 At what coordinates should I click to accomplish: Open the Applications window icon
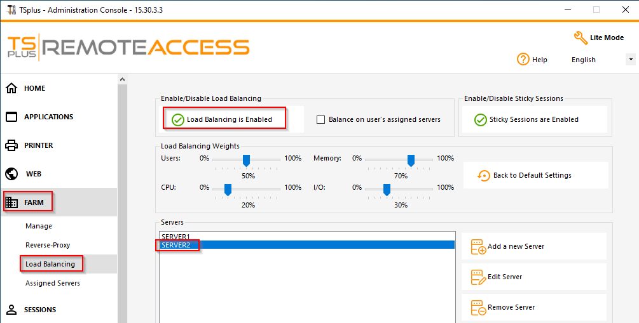(x=11, y=117)
